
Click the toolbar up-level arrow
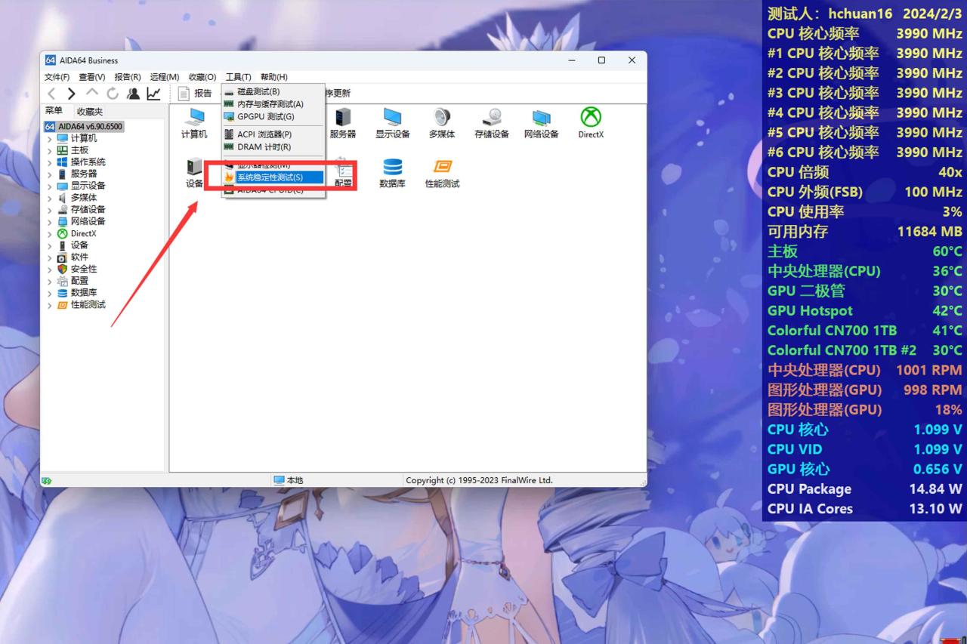pos(92,93)
